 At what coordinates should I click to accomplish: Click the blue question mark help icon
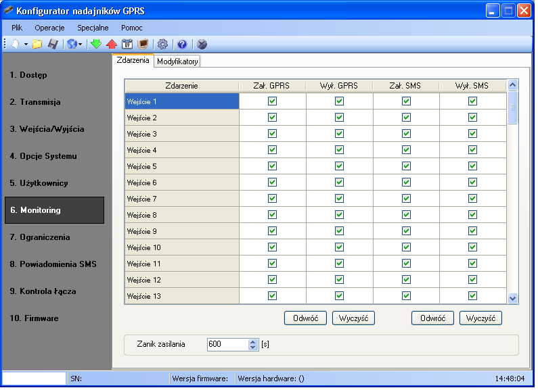point(182,44)
